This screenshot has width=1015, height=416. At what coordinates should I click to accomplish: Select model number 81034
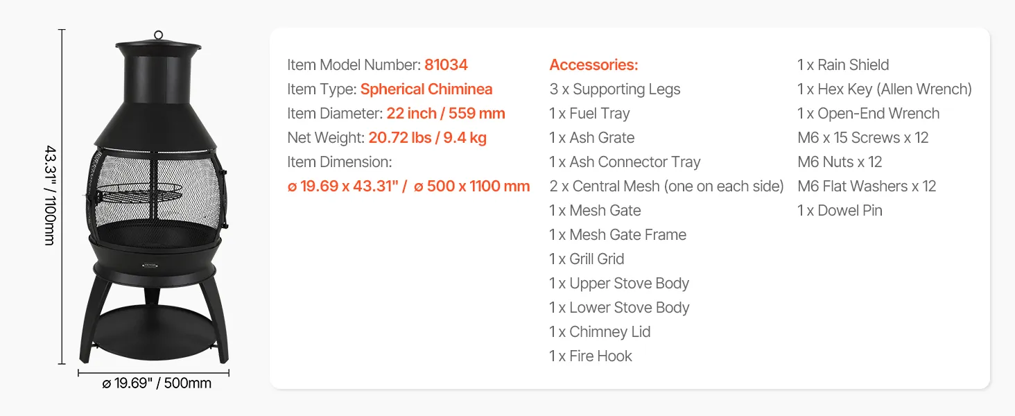[446, 65]
